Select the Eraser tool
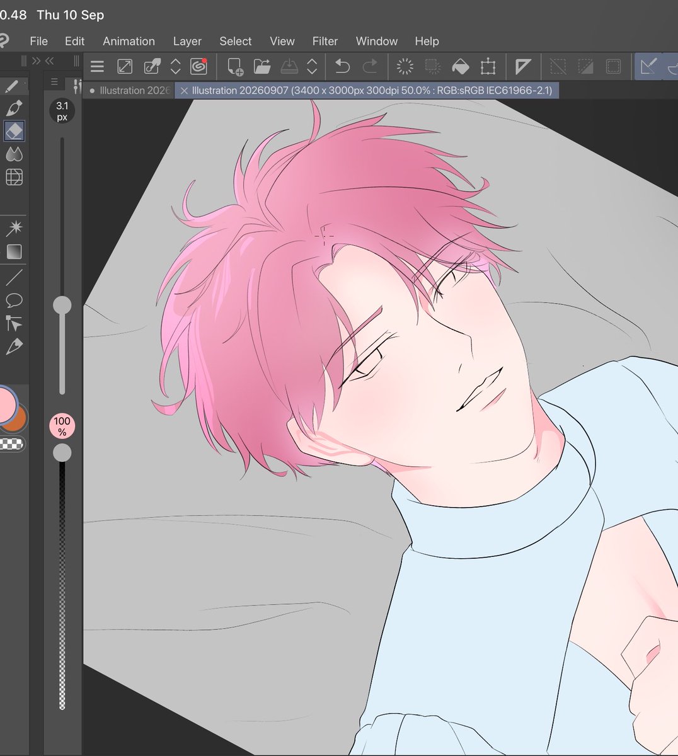Viewport: 678px width, 756px height. point(14,130)
